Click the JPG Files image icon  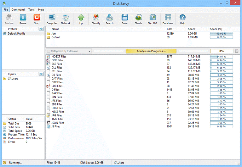tap(48, 115)
